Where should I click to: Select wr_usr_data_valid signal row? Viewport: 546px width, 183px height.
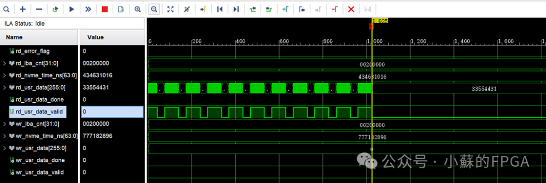[40, 172]
